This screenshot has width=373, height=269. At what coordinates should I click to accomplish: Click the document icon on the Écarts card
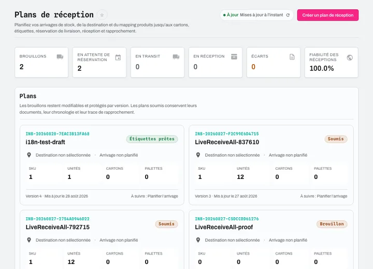[x=292, y=57]
